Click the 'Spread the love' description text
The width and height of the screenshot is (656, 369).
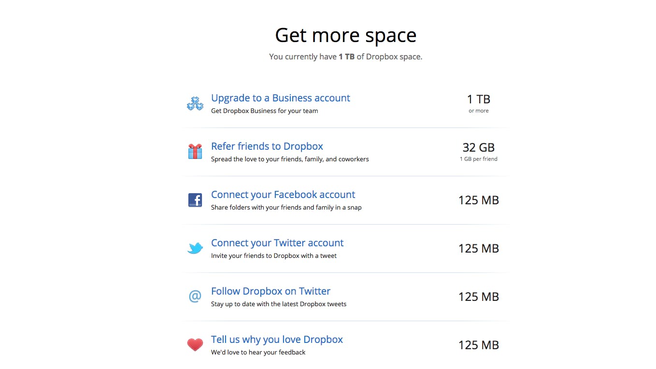290,158
